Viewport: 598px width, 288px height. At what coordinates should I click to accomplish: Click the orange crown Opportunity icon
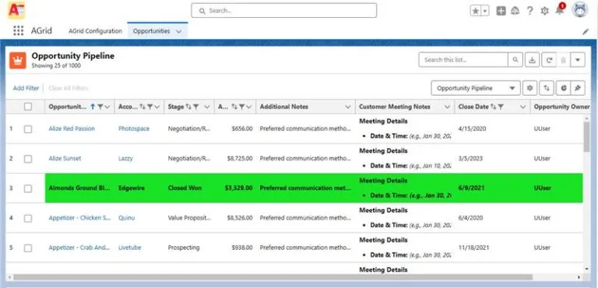[x=18, y=60]
